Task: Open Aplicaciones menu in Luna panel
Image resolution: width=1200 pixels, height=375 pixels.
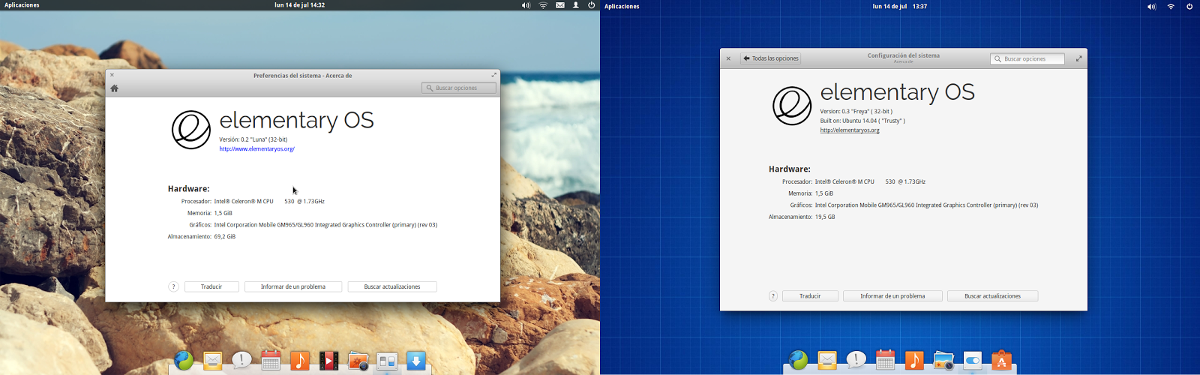Action: (x=22, y=5)
